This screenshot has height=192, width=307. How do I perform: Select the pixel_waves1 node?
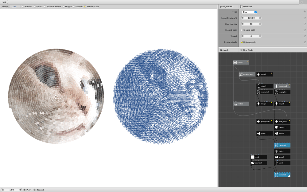[x=265, y=122]
